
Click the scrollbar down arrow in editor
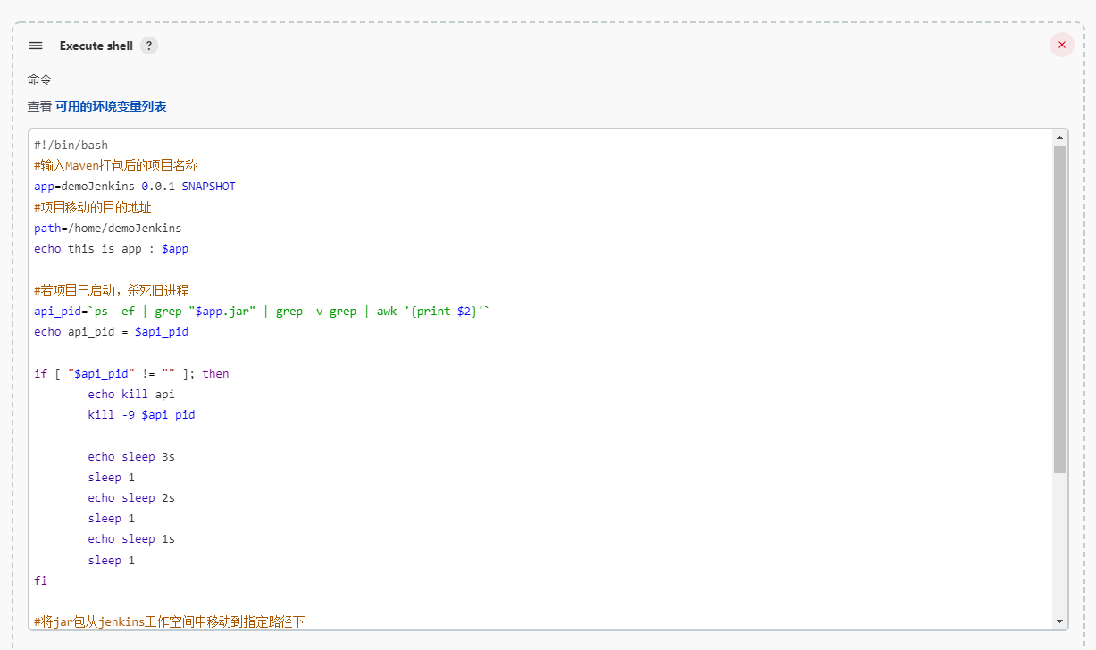pos(1060,621)
